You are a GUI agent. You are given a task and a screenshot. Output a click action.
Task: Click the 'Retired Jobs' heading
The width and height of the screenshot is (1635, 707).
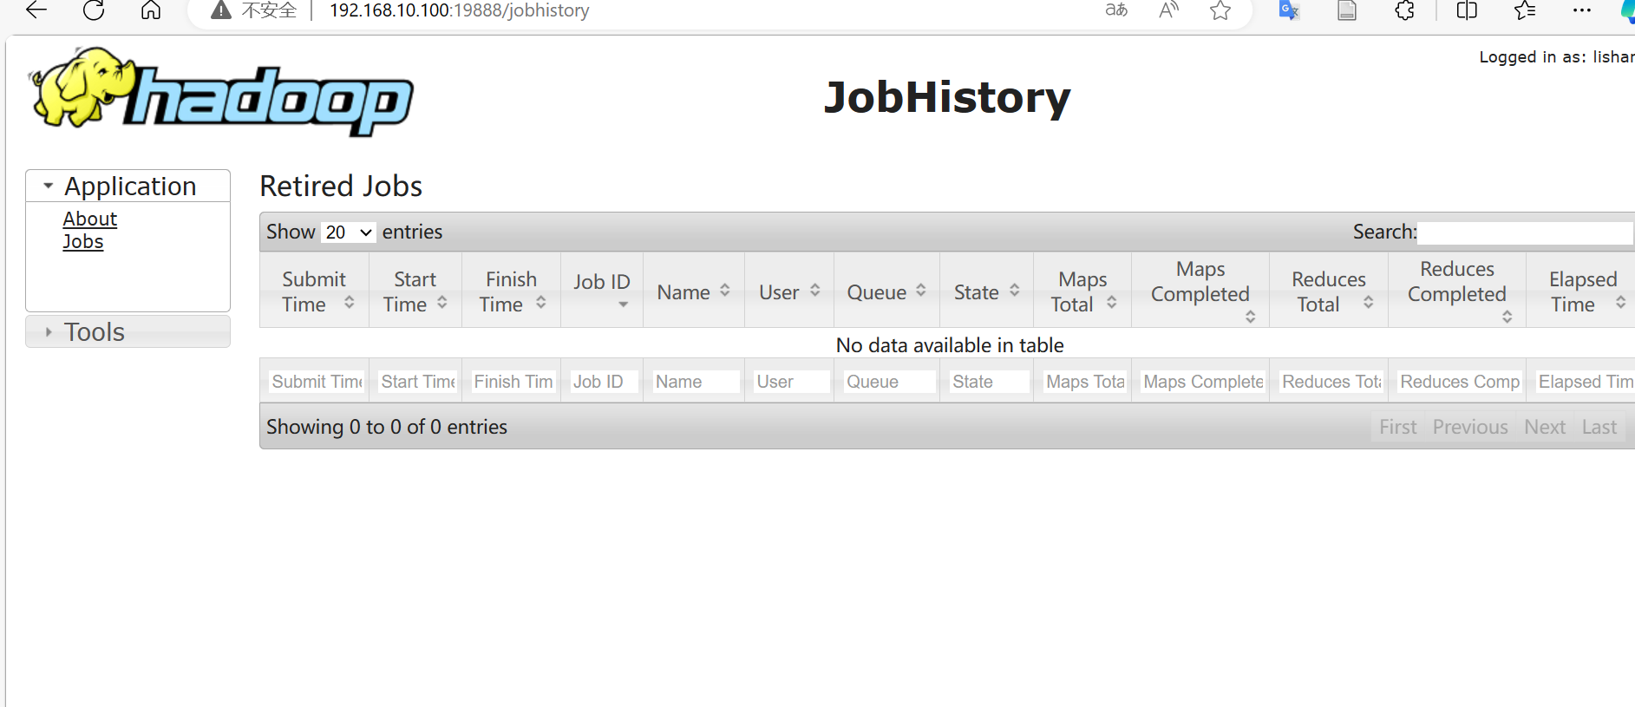click(x=341, y=187)
